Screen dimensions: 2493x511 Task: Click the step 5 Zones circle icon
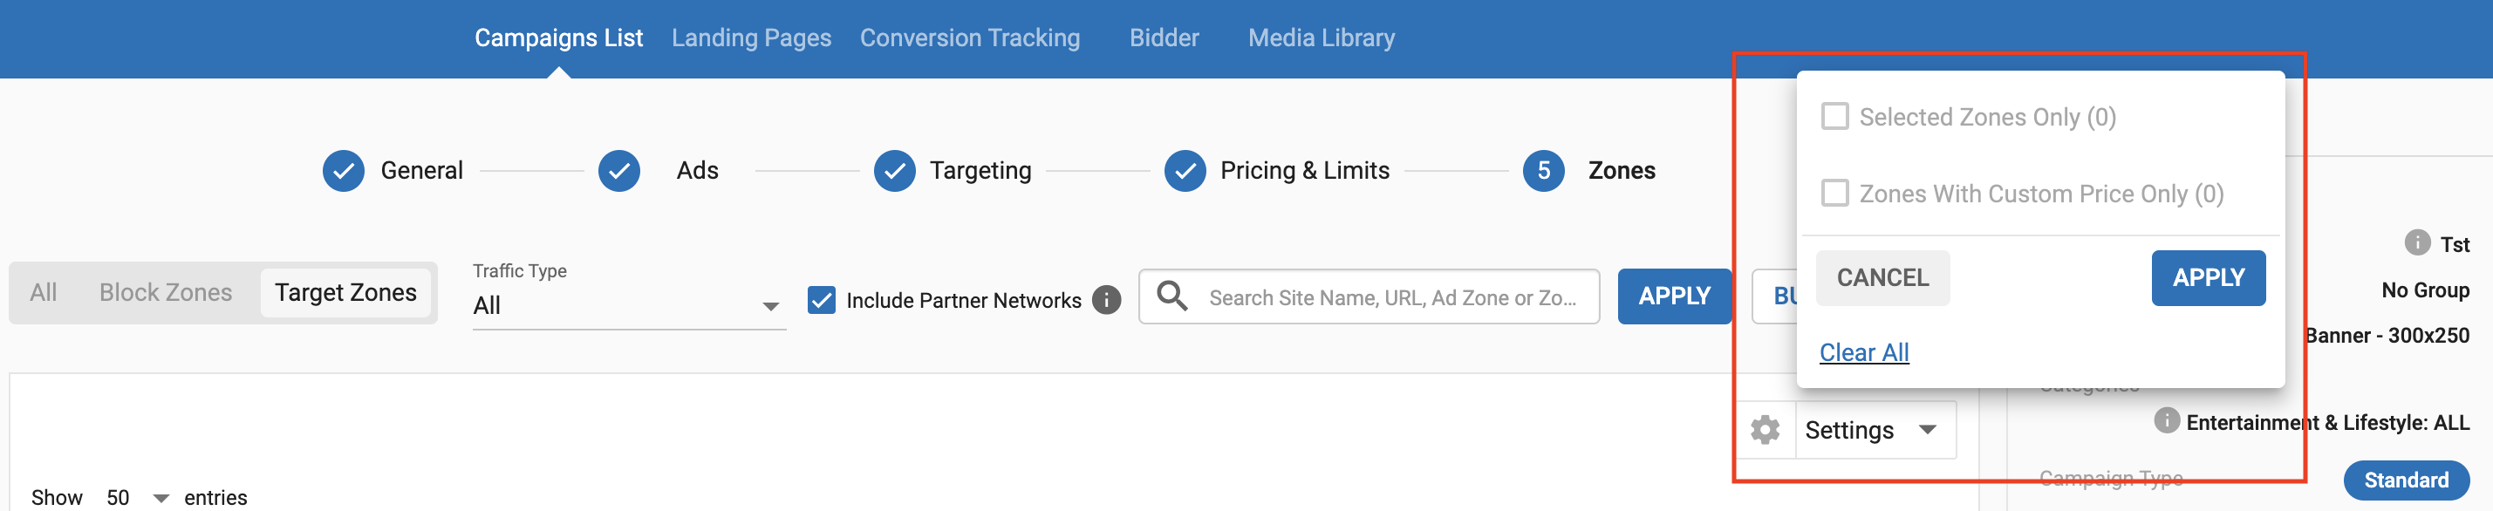click(1544, 171)
